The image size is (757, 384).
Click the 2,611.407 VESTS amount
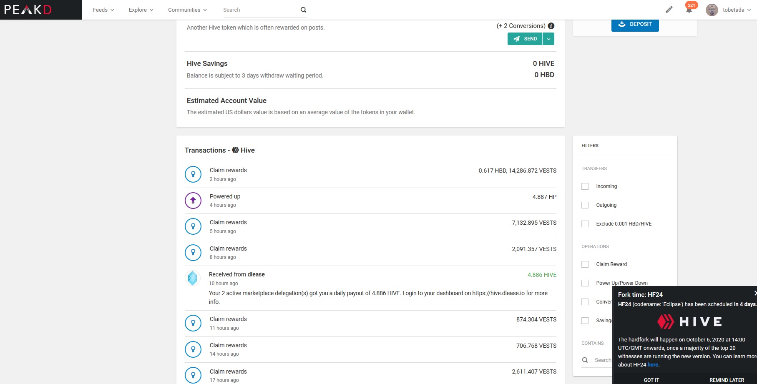(x=534, y=371)
